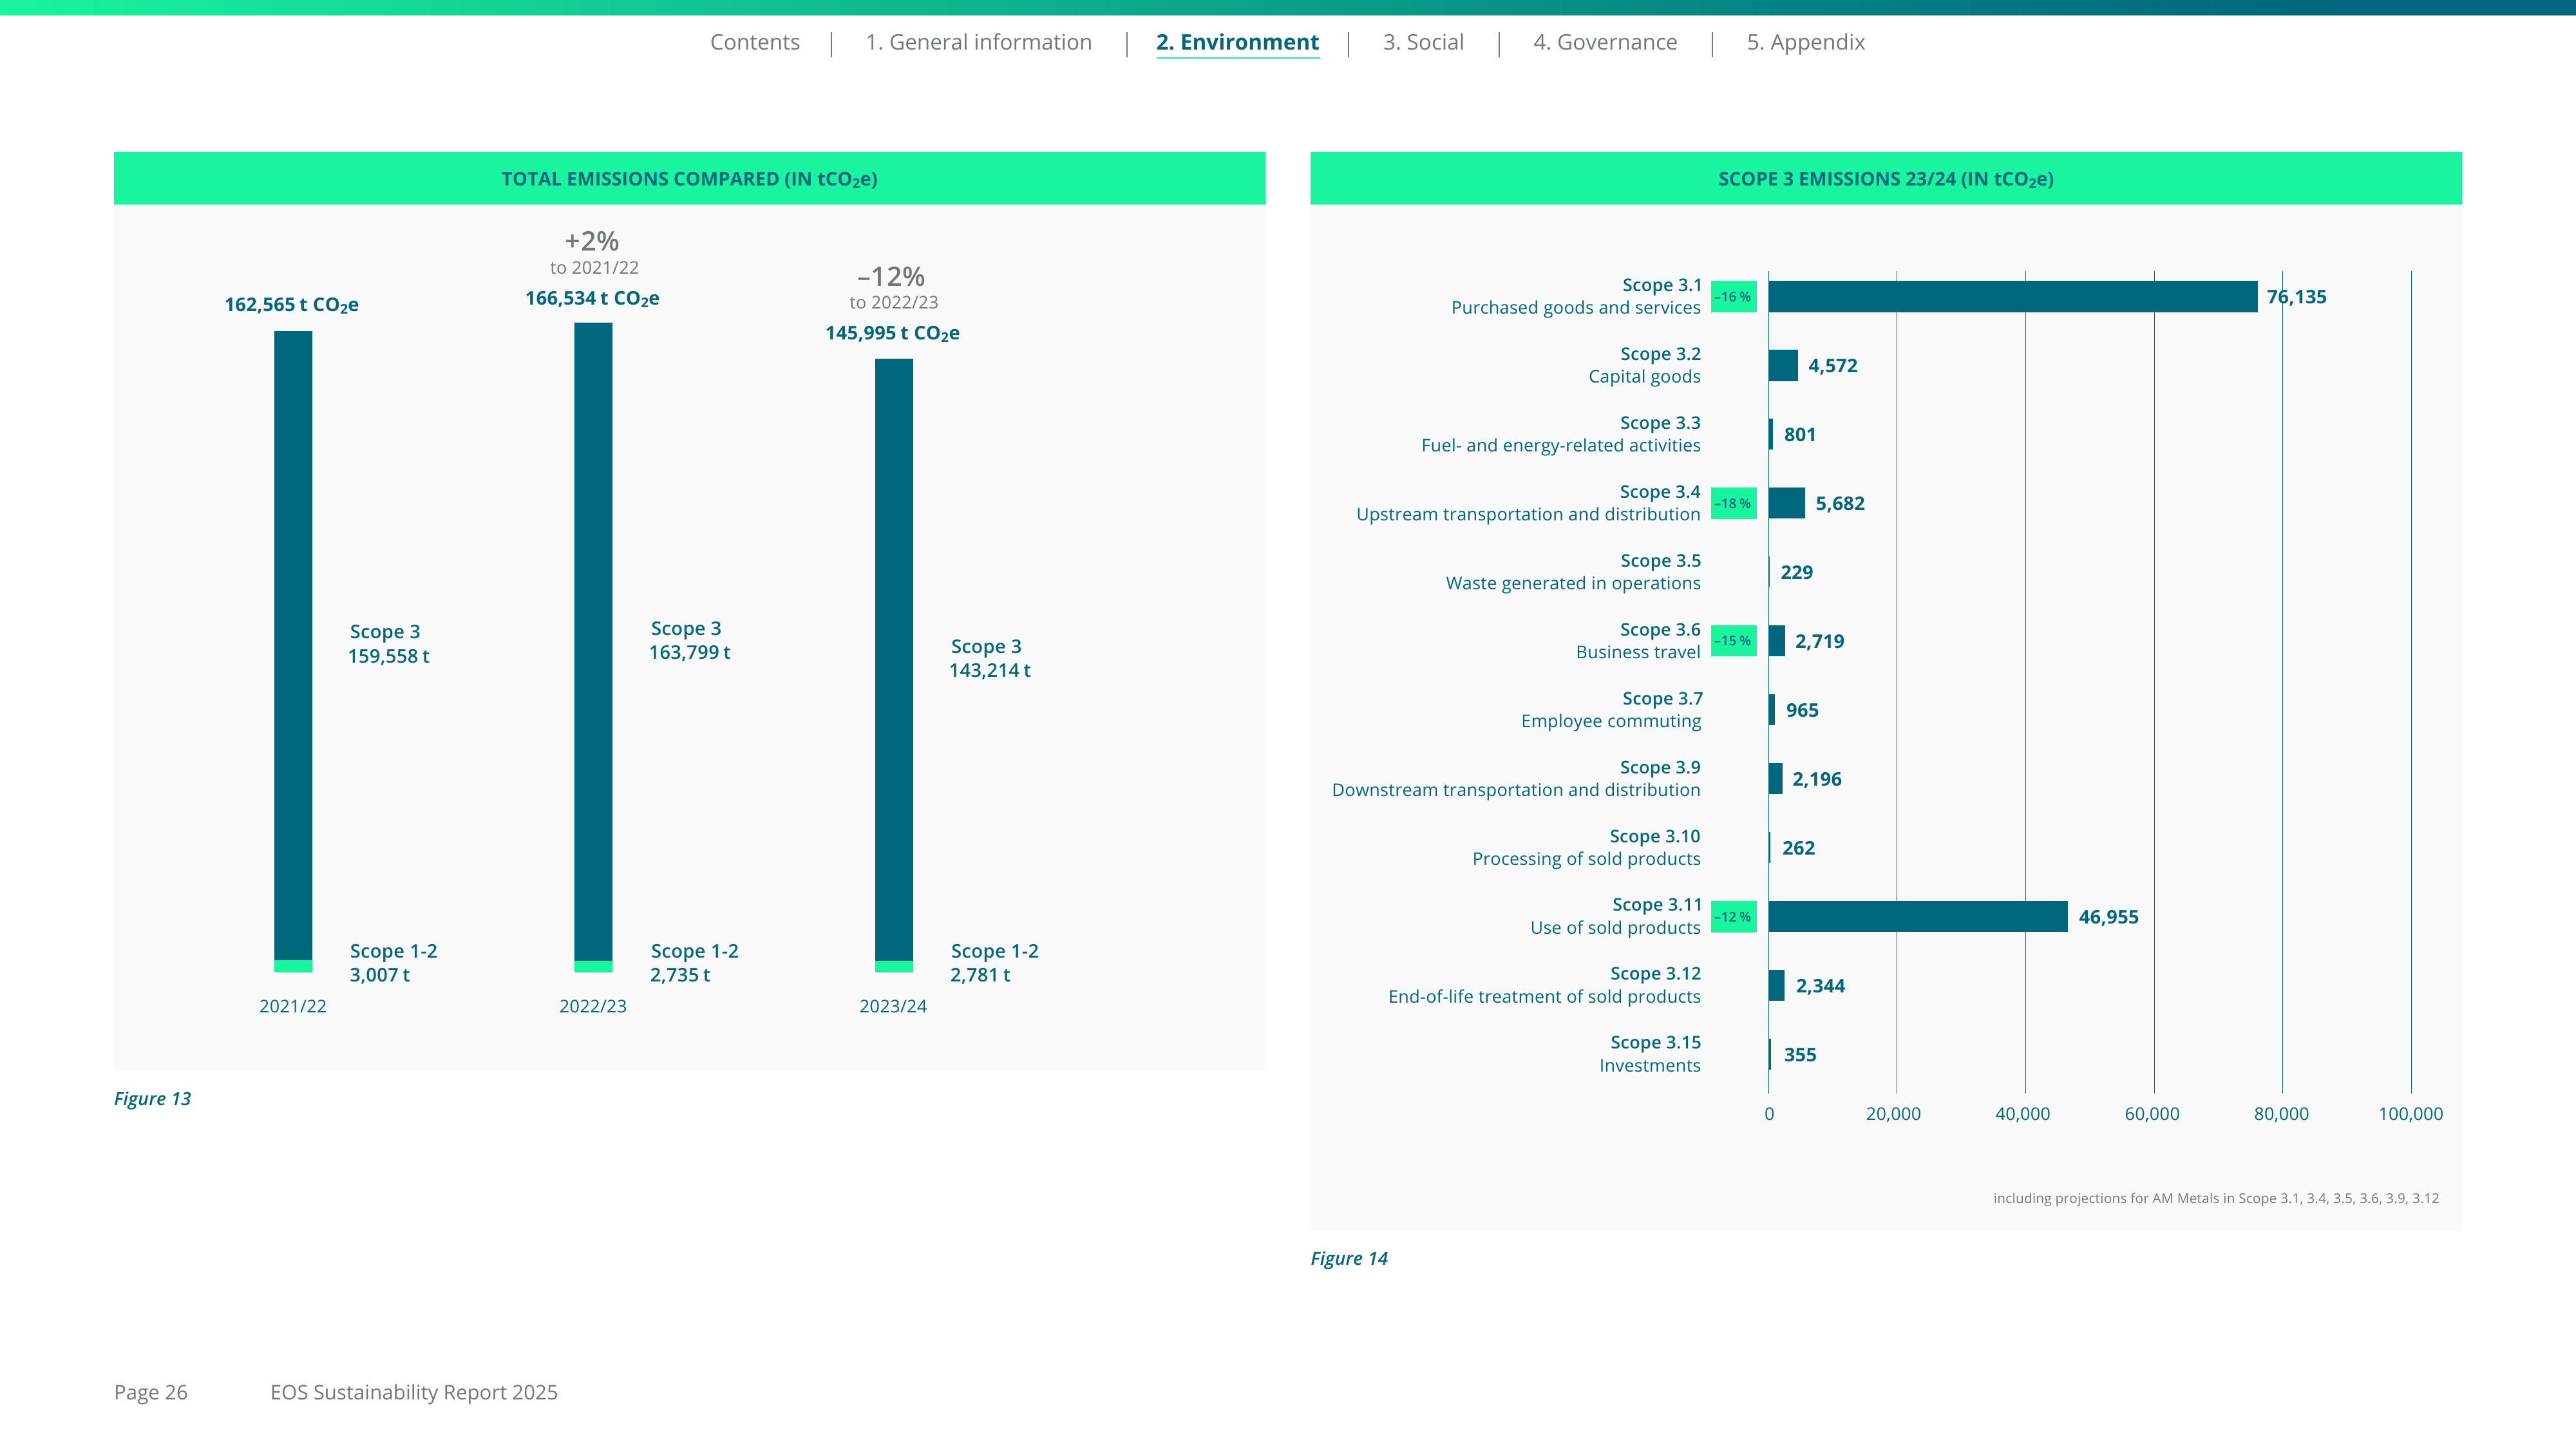The image size is (2576, 1449).
Task: Open the 3. Social section
Action: coord(1423,42)
